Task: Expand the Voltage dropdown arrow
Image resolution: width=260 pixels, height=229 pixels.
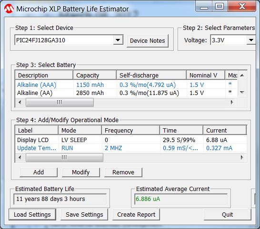Action: (251, 40)
